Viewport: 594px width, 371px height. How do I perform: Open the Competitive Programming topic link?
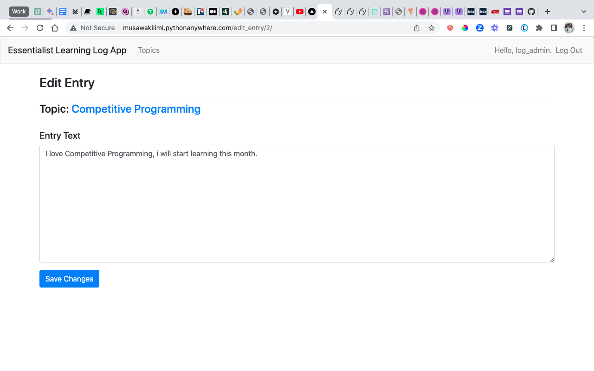click(x=136, y=109)
